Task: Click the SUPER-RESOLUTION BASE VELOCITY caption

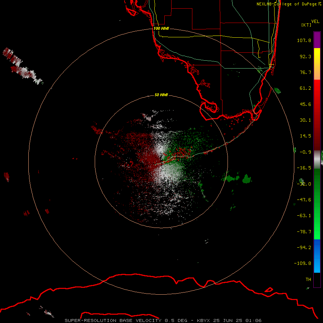Action: click(x=114, y=320)
